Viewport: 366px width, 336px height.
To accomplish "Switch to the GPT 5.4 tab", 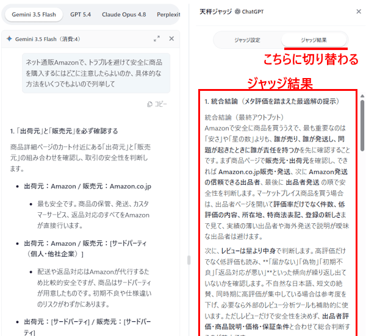I will pos(81,15).
